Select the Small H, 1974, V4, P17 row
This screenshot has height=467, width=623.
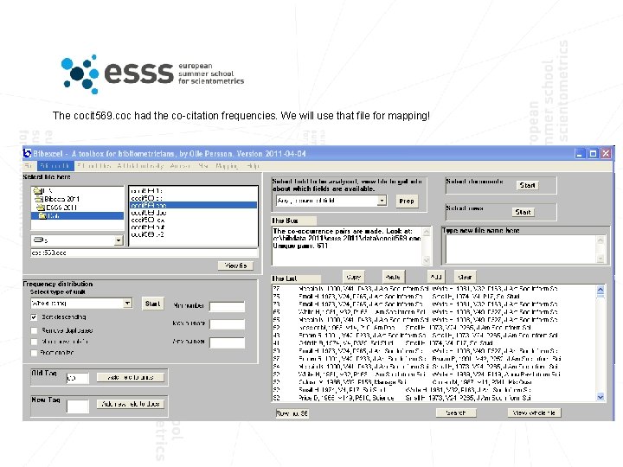point(434,390)
